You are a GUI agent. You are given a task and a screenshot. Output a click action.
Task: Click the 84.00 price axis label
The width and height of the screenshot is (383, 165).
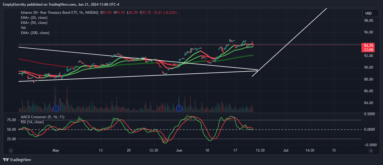(368, 103)
